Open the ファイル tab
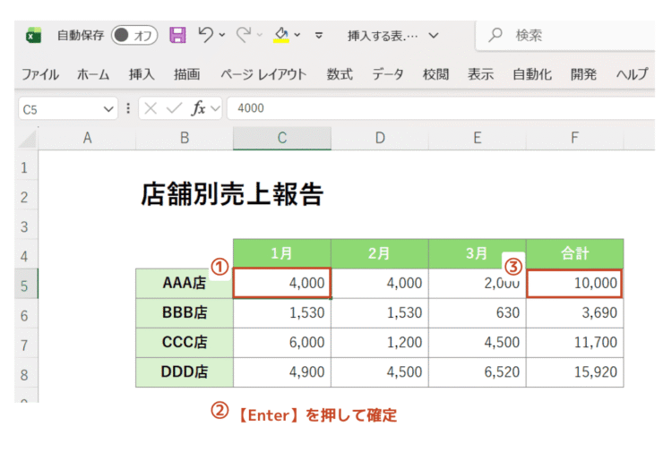 (x=40, y=74)
